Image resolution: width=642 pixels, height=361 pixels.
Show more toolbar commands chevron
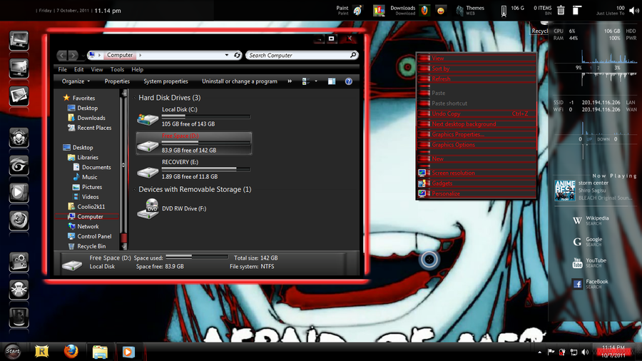point(290,81)
